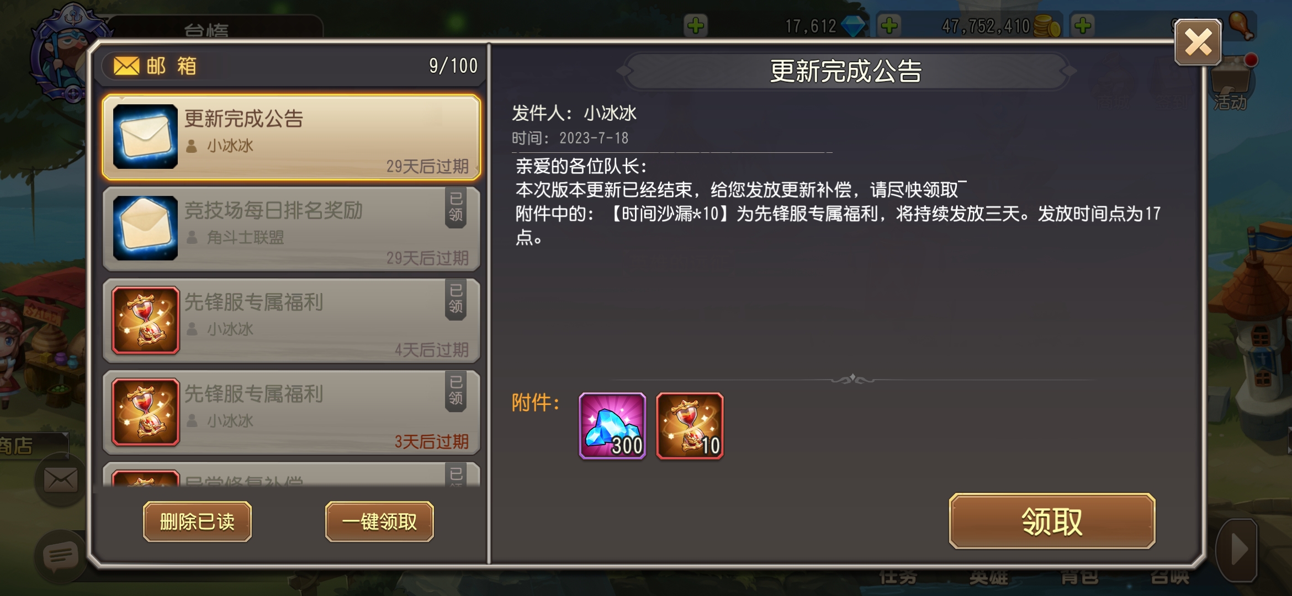1292x596 pixels.
Task: Tap 一键领取 to claim all mail
Action: 379,521
